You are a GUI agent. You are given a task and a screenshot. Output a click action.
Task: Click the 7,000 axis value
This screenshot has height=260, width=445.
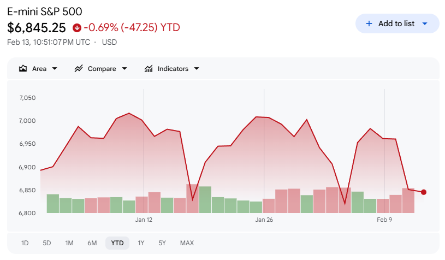(x=27, y=121)
